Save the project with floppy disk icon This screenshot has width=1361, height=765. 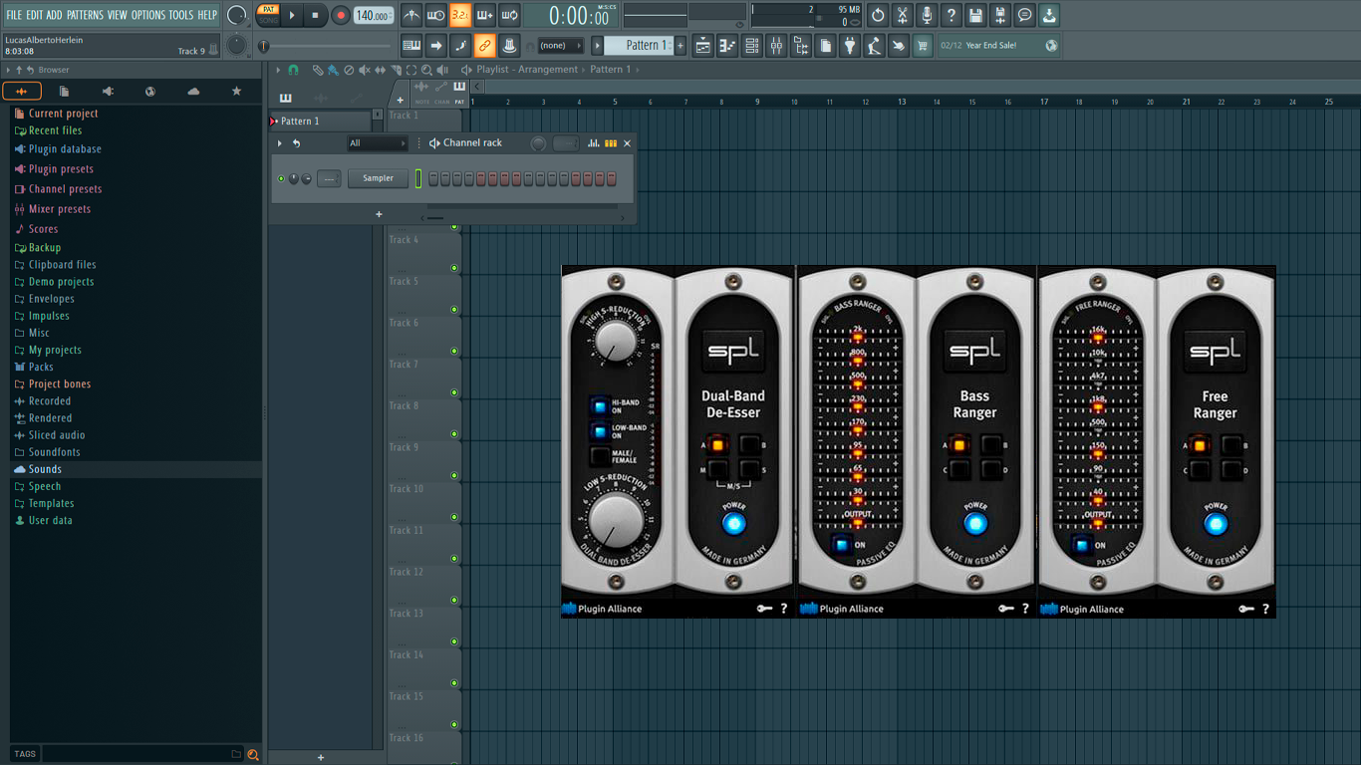975,15
